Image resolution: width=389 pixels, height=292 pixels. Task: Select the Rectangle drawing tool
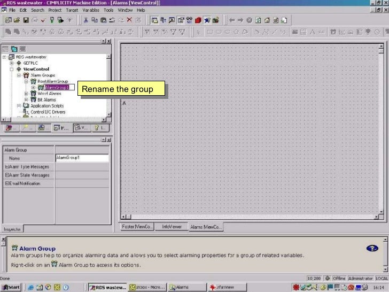210,32
